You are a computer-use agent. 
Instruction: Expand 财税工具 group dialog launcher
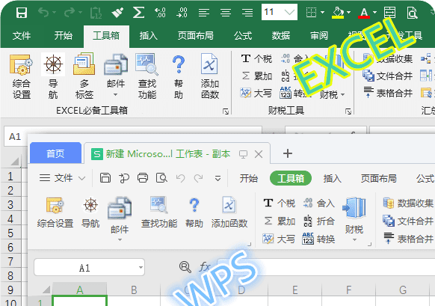348,111
